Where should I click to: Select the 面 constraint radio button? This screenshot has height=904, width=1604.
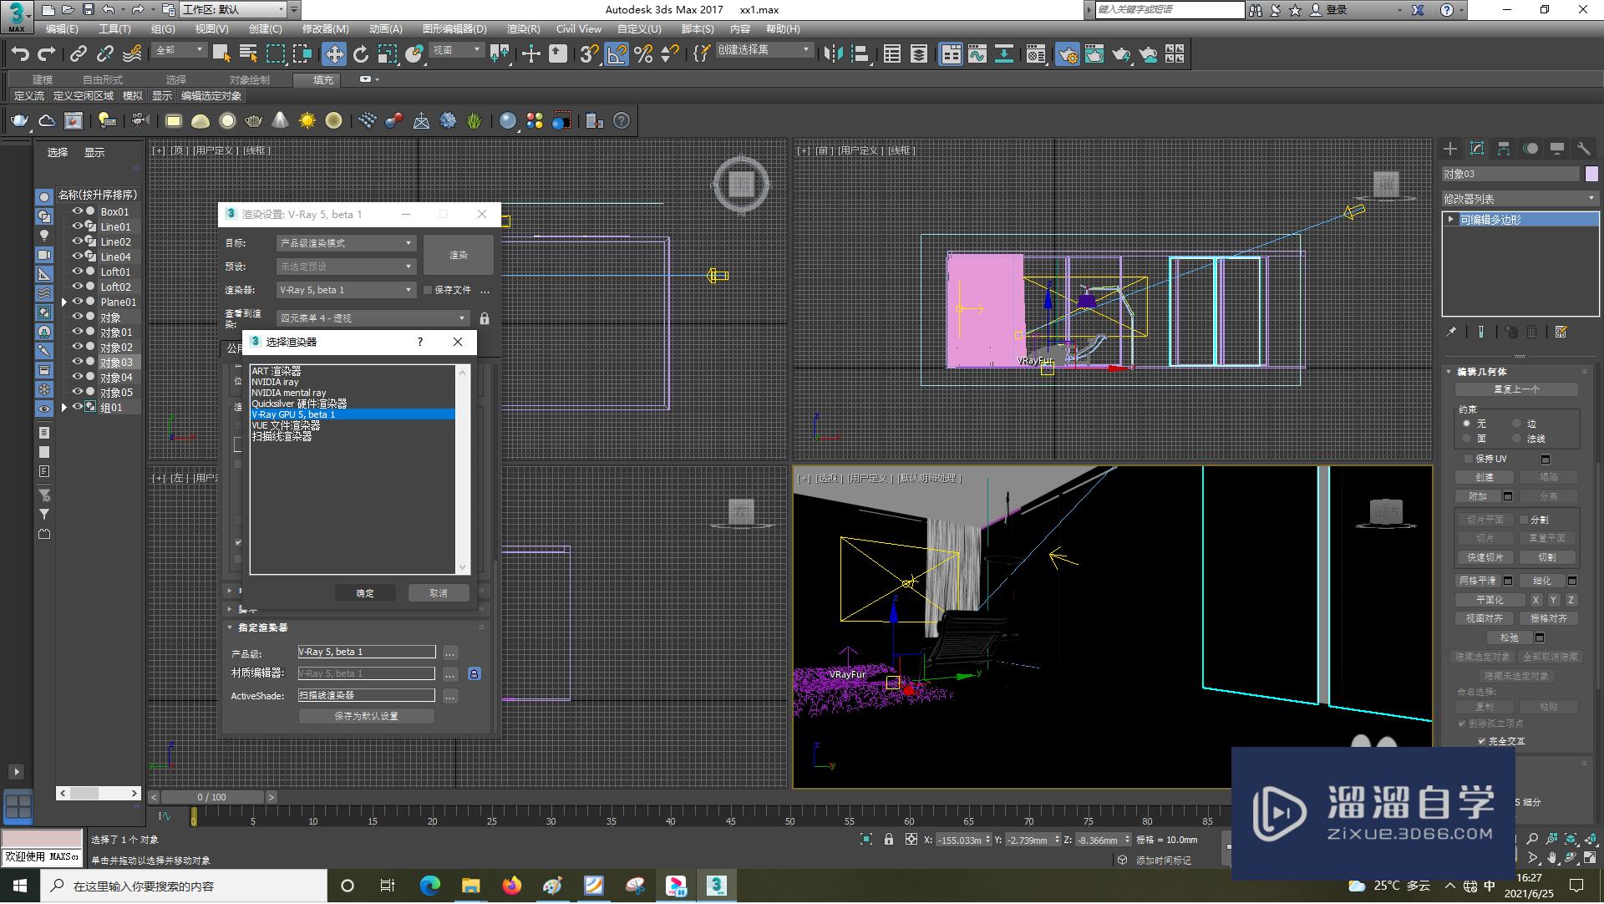point(1466,439)
